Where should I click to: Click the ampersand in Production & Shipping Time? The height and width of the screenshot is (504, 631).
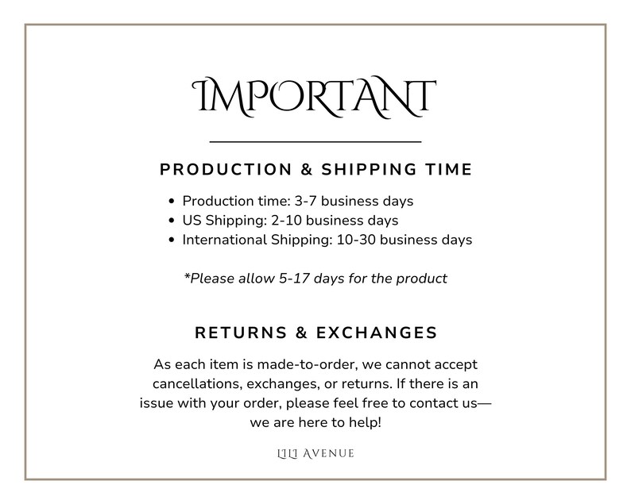(x=307, y=169)
